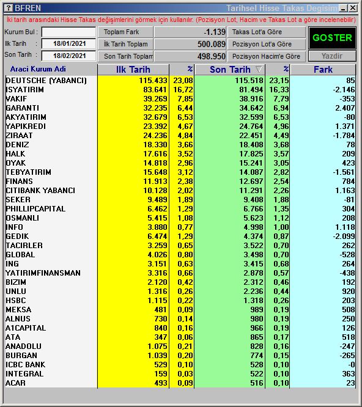Select the ISYATIRIM broker row
Image resolution: width=362 pixels, height=407 pixels.
[x=180, y=90]
